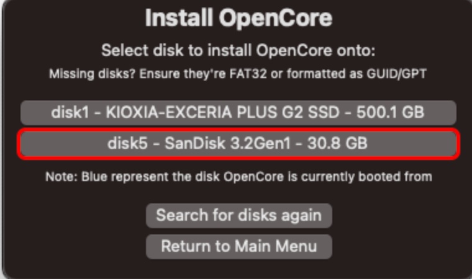Select disk1 KIOXIA-EXCERIA PLUS G2 SSD
The width and height of the screenshot is (472, 279).
[238, 113]
